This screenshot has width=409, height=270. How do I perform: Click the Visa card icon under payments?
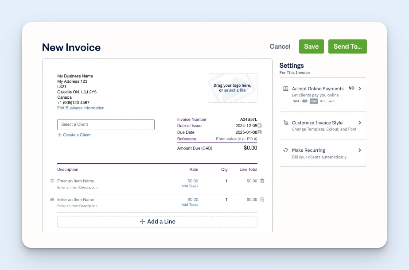(296, 101)
